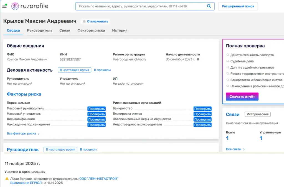Screen dimensions: 284x187
Task: Click the bell icon beside Отслеживать
Action: tap(84, 21)
